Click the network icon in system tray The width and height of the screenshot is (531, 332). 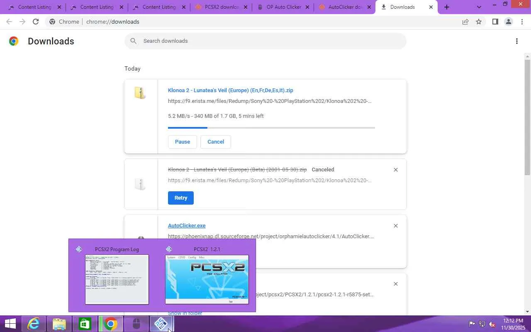482,324
